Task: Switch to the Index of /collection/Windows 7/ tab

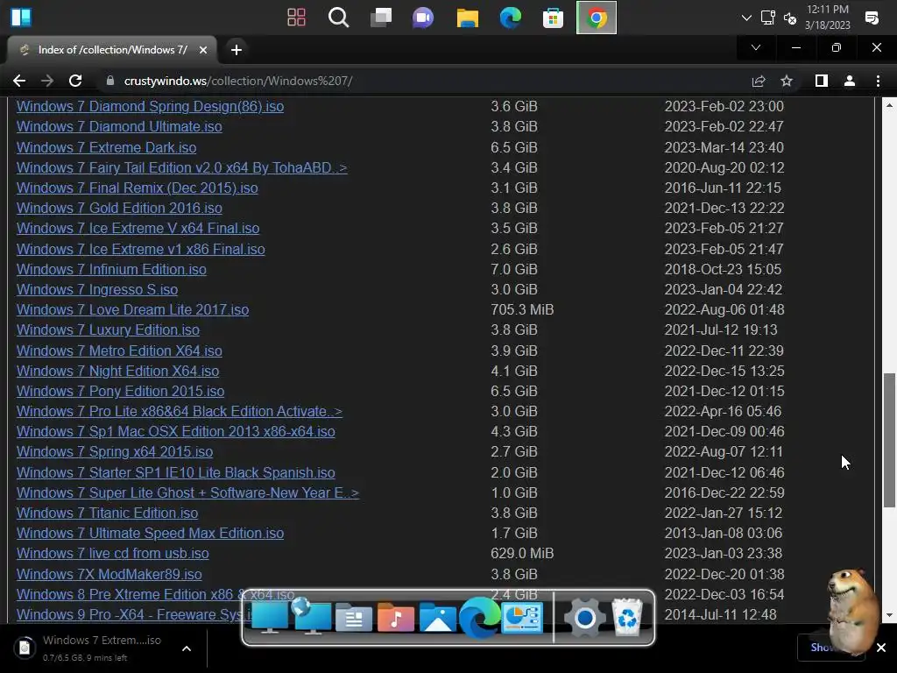Action: pyautogui.click(x=113, y=50)
